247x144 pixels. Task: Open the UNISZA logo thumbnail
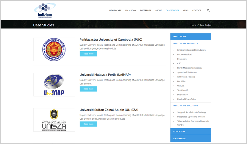(54, 120)
